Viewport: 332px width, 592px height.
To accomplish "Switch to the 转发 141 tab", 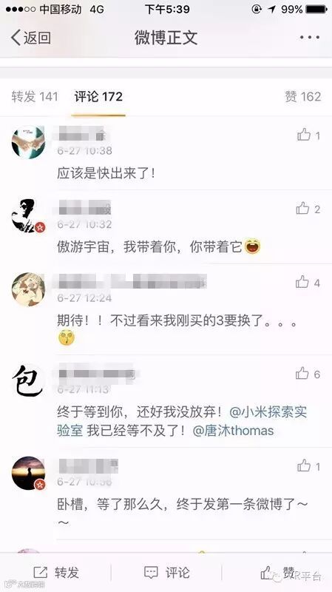I will 35,97.
